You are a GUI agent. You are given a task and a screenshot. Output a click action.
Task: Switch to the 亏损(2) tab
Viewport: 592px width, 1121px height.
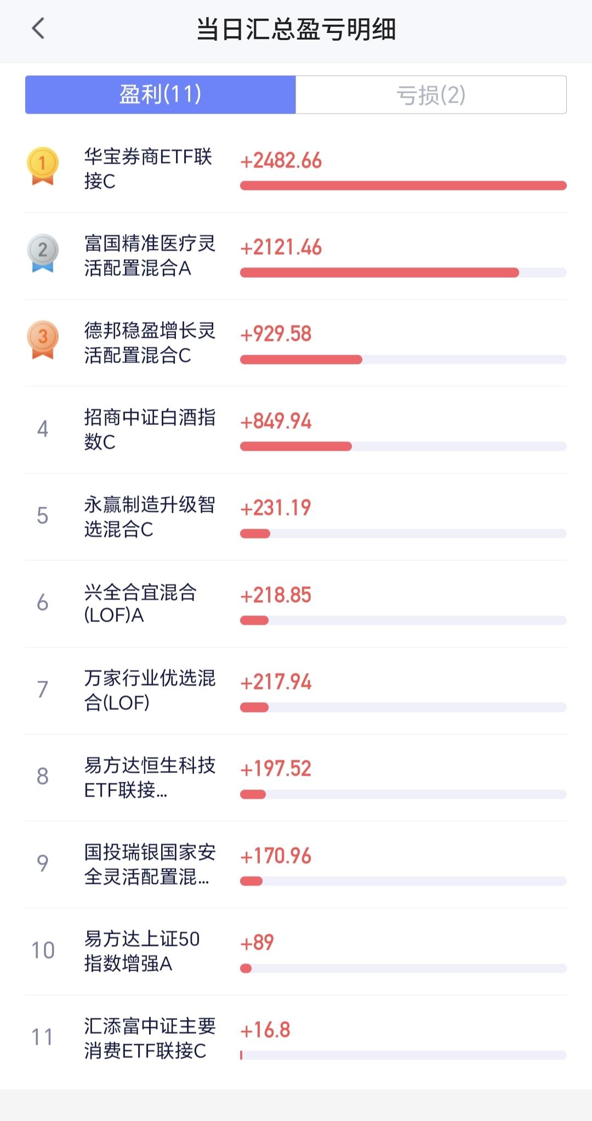[x=431, y=94]
